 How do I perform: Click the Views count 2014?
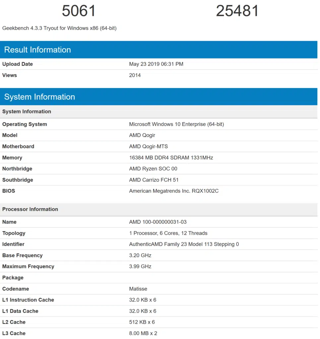[135, 75]
